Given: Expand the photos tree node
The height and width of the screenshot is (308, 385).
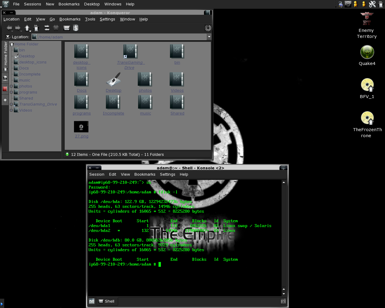Looking at the screenshot, I should [x=11, y=86].
